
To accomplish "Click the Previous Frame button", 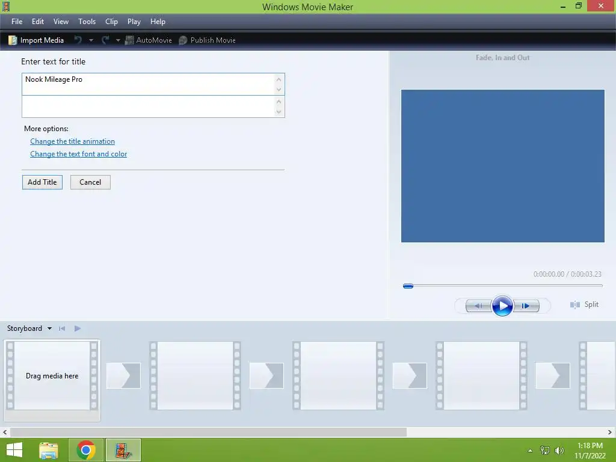I will [x=478, y=306].
